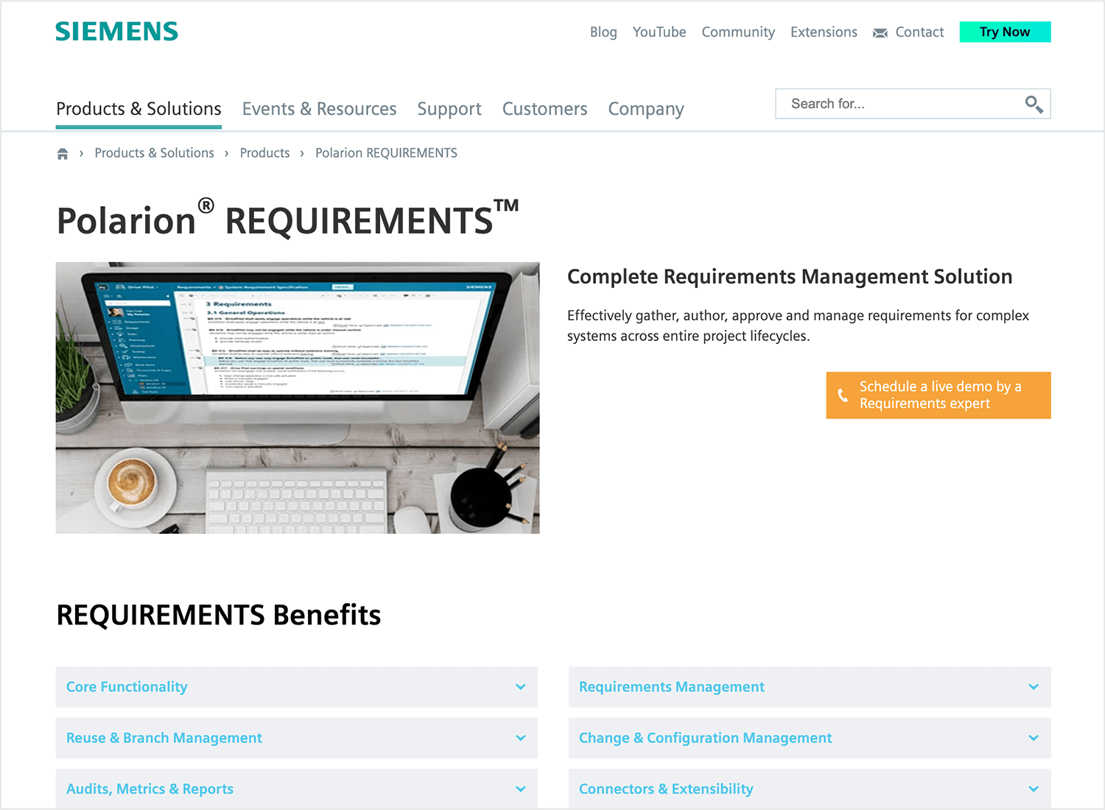Click the Connectors & Extensibility text

tap(666, 789)
